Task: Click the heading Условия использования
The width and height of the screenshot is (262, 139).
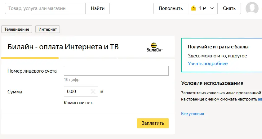Action: 212,83
